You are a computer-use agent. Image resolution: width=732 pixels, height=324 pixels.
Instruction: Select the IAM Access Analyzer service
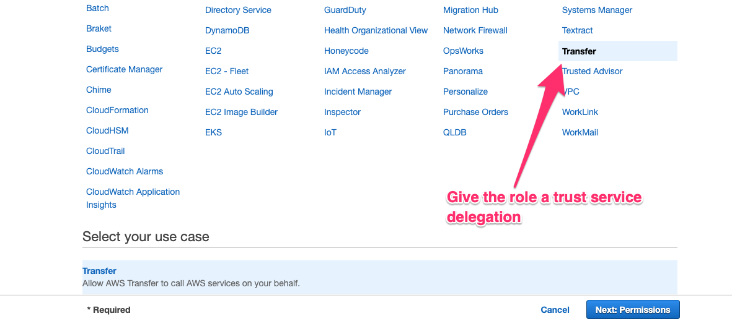[364, 71]
